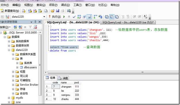Open the 视图(V) menu
Viewport: 180px width, 105px height.
[29, 5]
